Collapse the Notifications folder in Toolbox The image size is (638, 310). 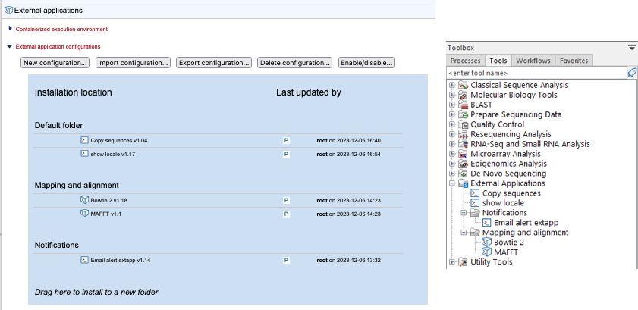[464, 213]
